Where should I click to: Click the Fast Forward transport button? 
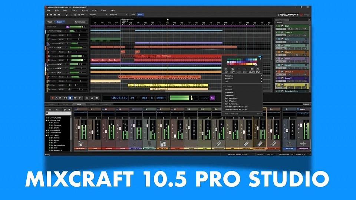click(75, 98)
